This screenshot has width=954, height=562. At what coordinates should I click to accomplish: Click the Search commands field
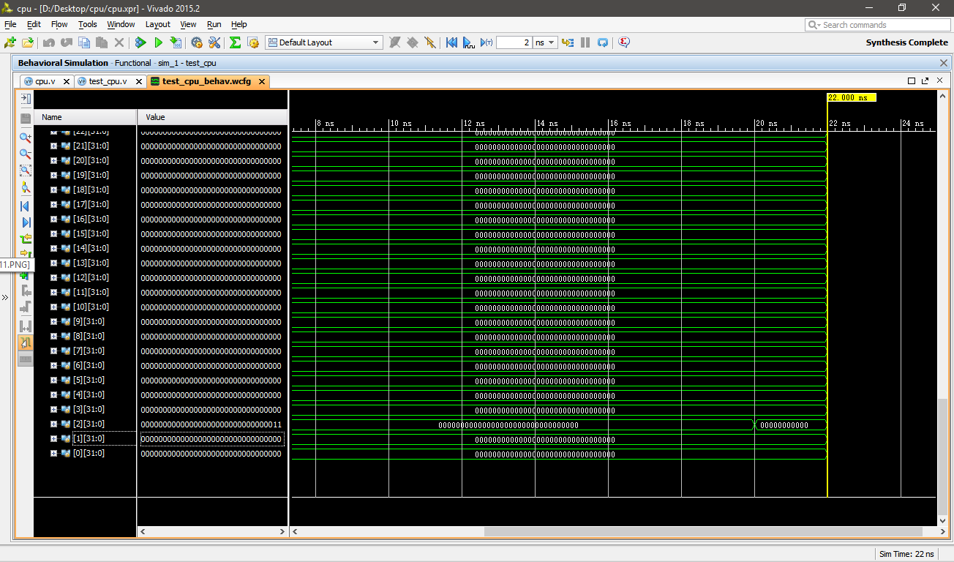point(876,25)
